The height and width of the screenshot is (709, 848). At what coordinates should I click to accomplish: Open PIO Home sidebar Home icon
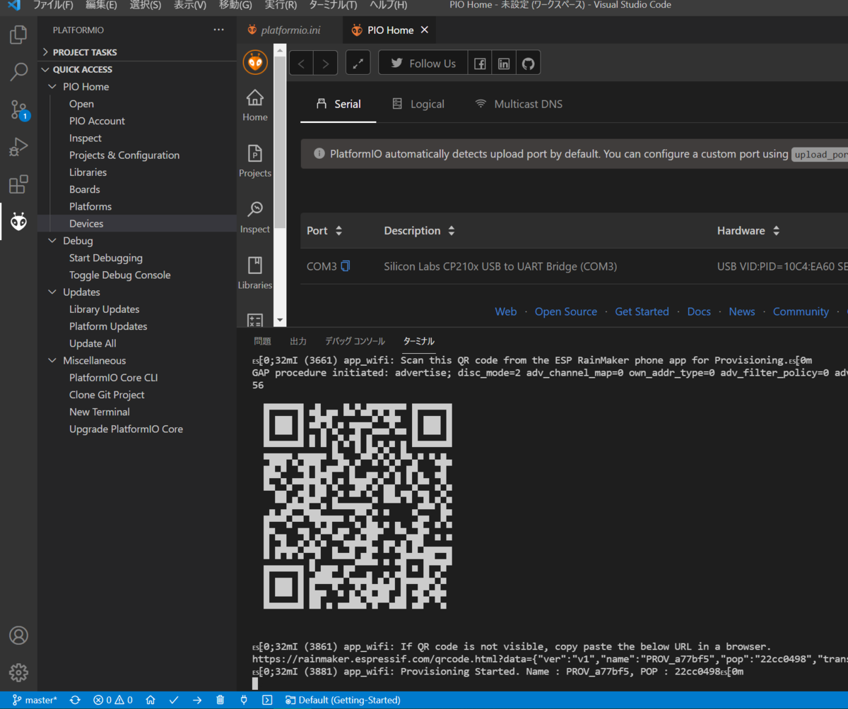pos(254,105)
